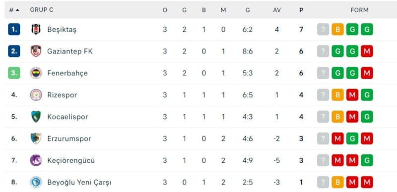Image resolution: width=397 pixels, height=192 pixels.
Task: Click the Gaziantep FK team logo
Action: [36, 51]
